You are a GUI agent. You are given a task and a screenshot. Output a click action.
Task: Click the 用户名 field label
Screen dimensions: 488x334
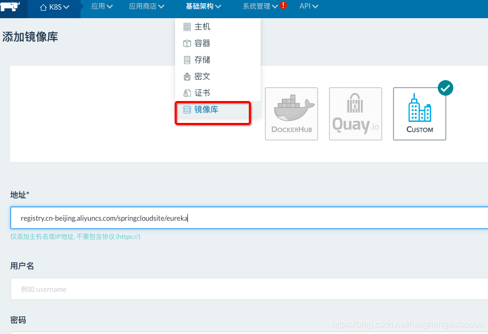[x=22, y=266]
